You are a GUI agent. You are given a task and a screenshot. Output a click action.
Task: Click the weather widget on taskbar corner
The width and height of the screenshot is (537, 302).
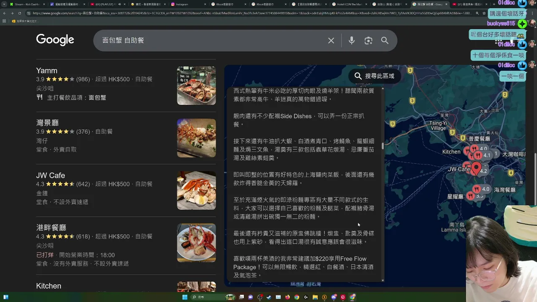click(x=6, y=297)
